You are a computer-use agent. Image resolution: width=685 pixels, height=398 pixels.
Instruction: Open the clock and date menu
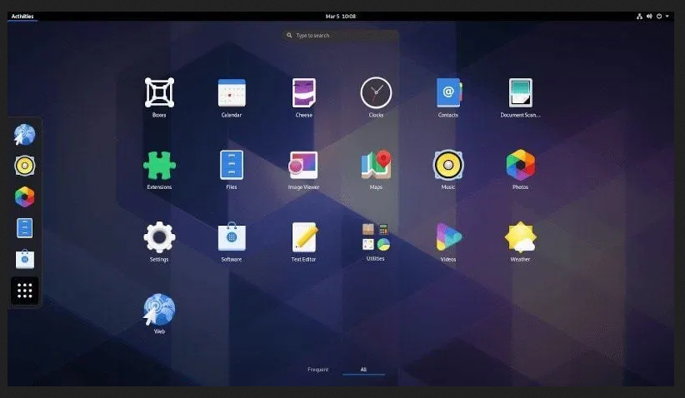[340, 16]
